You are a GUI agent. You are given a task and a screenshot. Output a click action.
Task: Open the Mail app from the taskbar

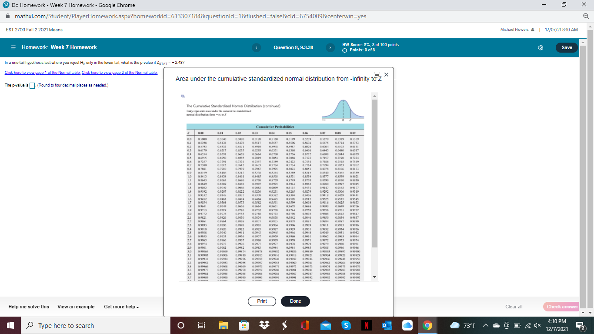point(325,325)
